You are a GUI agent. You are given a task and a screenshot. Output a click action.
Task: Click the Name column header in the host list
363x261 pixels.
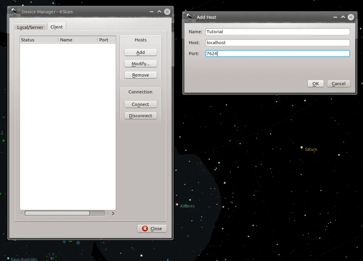pos(78,40)
